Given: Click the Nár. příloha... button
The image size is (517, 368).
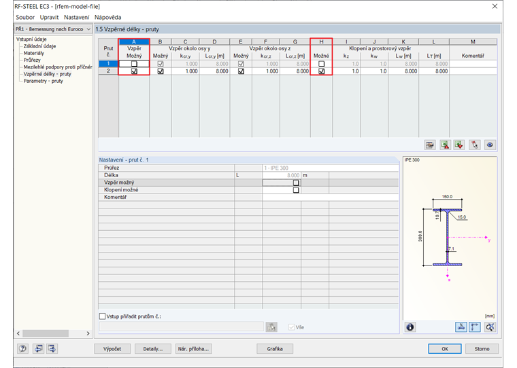Looking at the screenshot, I should pos(193,348).
